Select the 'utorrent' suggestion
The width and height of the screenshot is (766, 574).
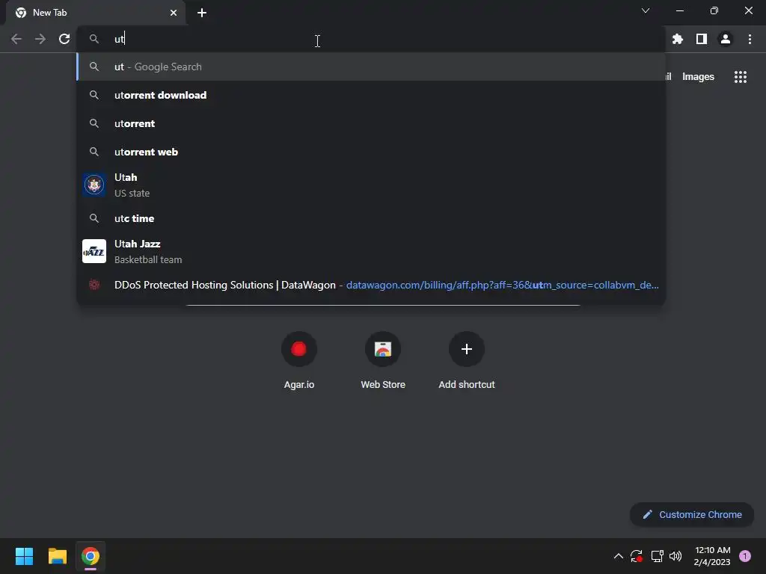click(x=371, y=123)
